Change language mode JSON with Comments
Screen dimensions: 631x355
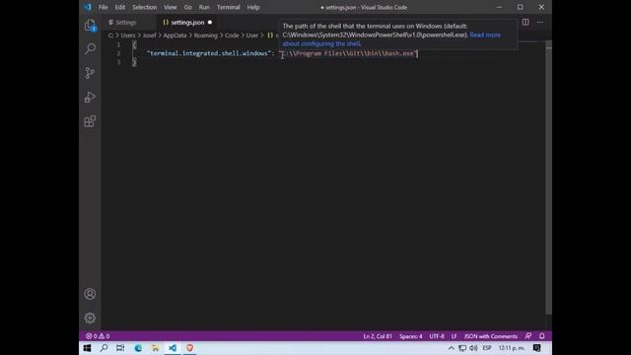(491, 336)
